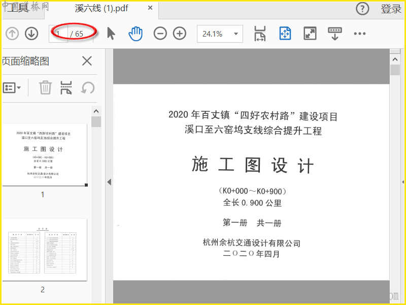Expand the right tools pane arrow
This screenshot has width=406, height=305.
pyautogui.click(x=403, y=182)
